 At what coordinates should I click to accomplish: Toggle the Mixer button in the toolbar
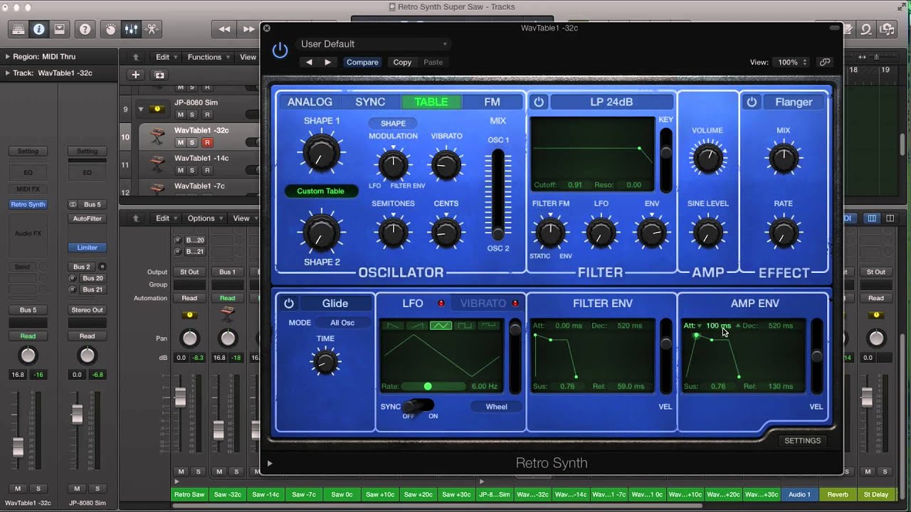click(x=131, y=29)
